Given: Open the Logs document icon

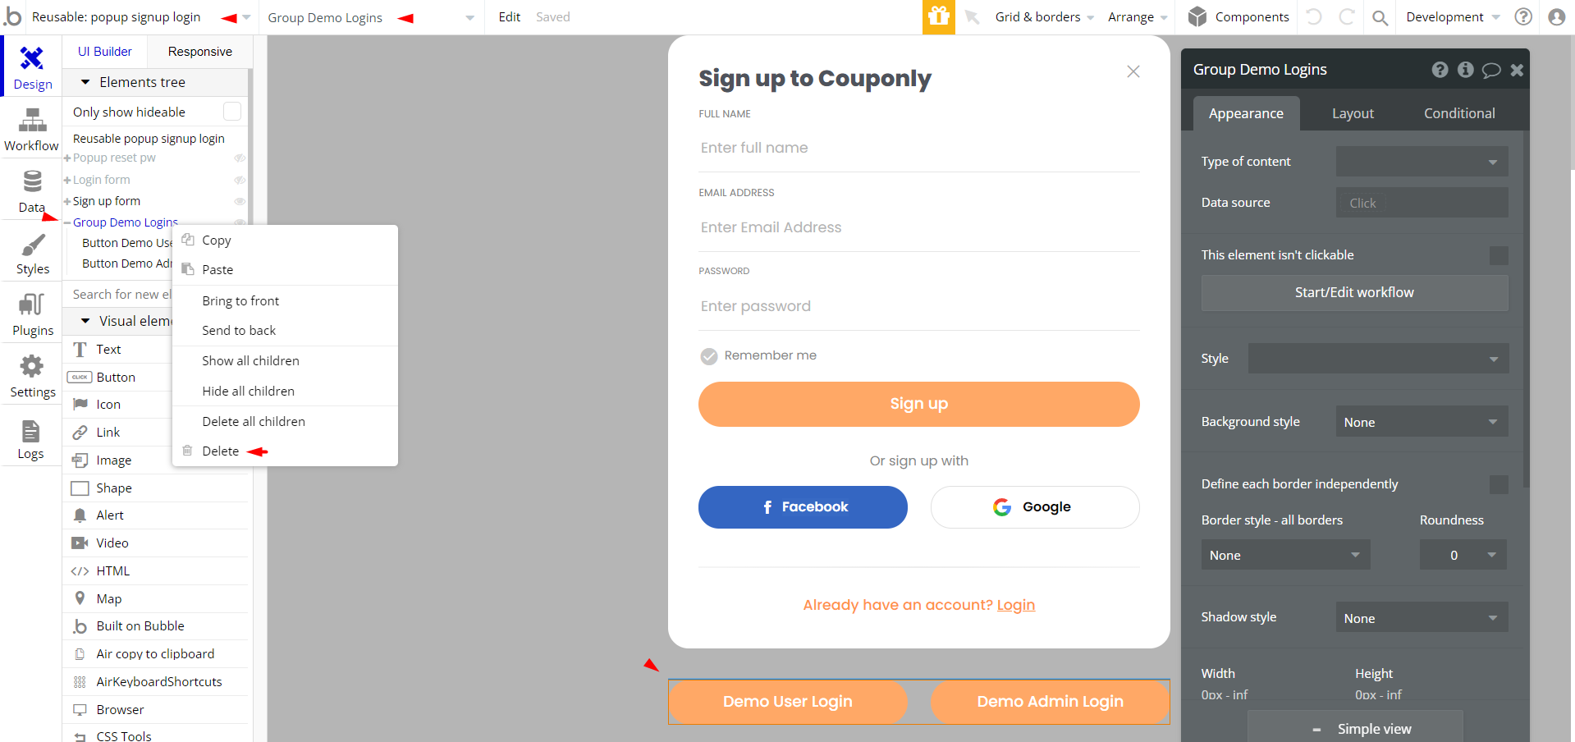Looking at the screenshot, I should tap(30, 431).
